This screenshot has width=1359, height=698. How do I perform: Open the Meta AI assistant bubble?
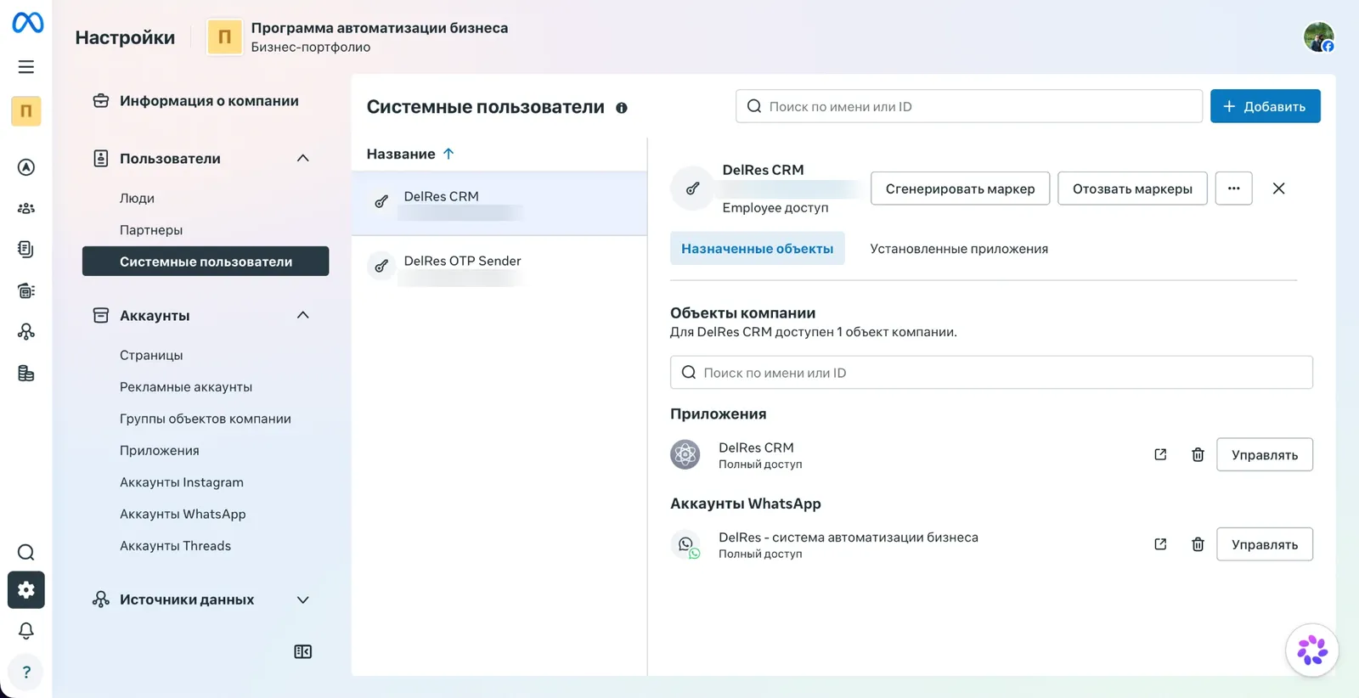pyautogui.click(x=1312, y=650)
